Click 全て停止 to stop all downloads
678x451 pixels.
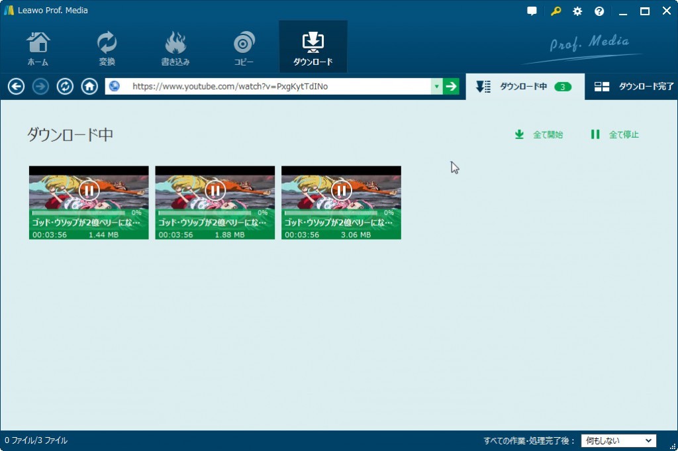[x=615, y=134]
